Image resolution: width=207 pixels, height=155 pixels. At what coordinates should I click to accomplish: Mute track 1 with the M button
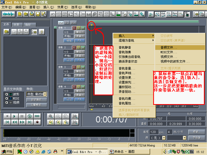pos(83,28)
